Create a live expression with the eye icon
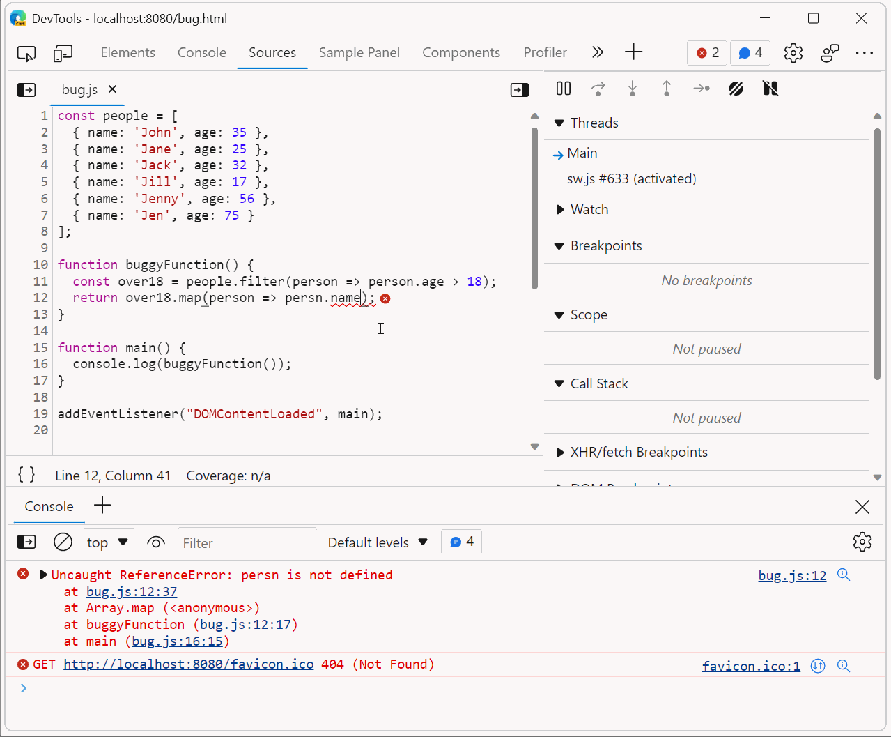 tap(155, 542)
